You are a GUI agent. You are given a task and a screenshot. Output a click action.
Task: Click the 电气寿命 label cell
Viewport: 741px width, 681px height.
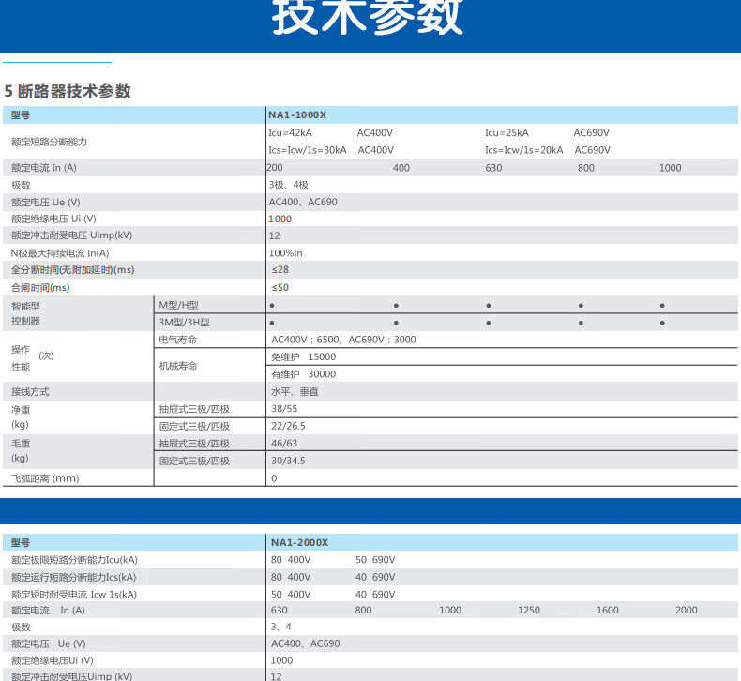point(178,340)
